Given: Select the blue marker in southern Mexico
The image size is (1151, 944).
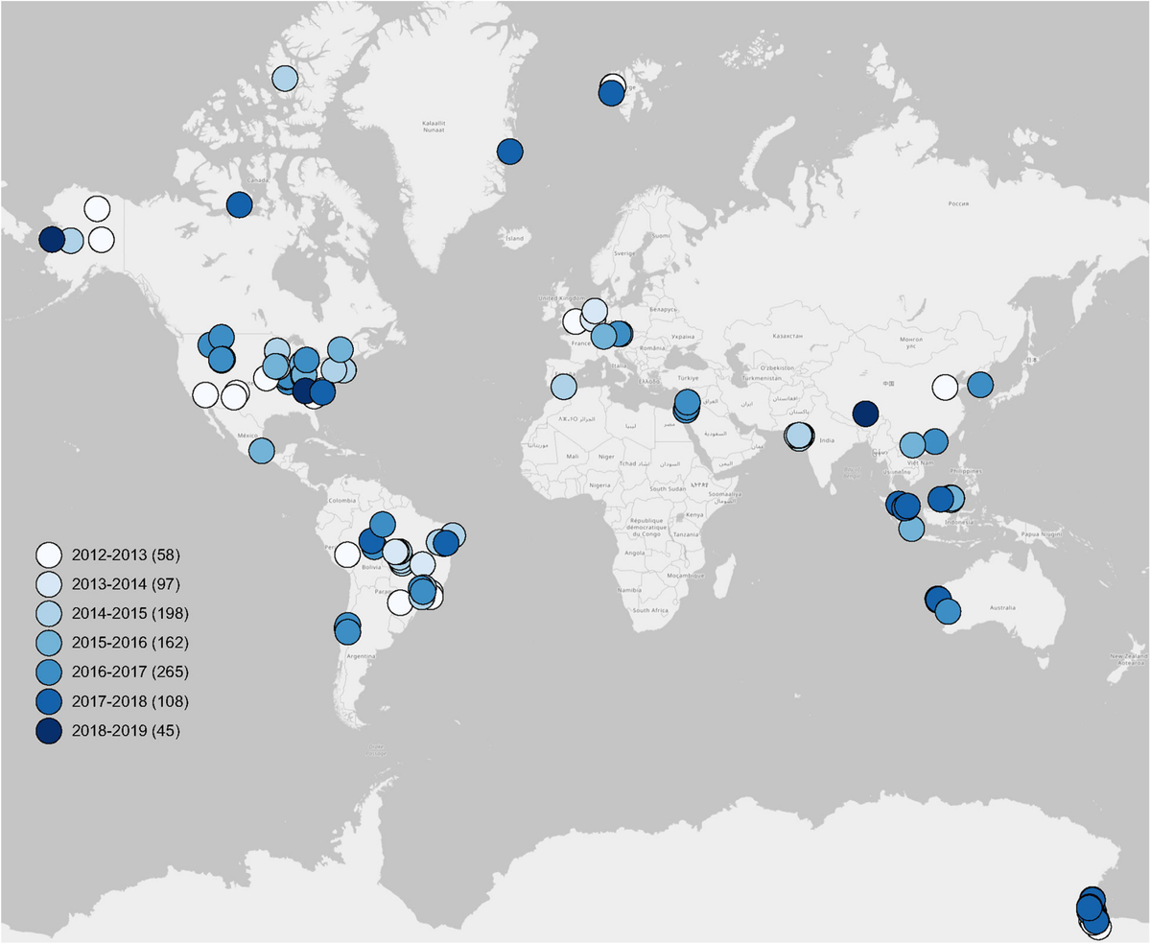Looking at the screenshot, I should coord(262,450).
